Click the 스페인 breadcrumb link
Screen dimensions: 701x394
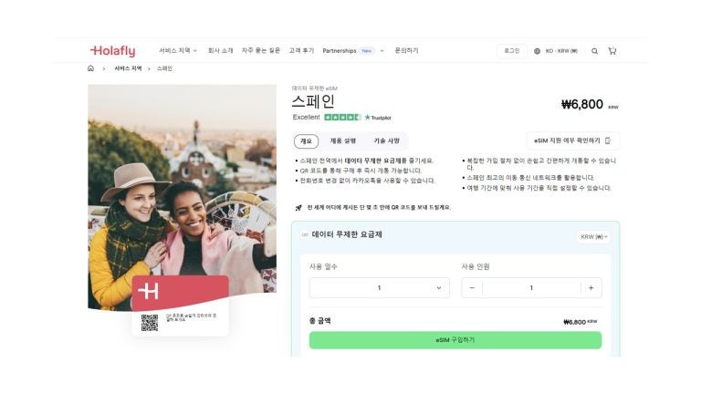click(x=164, y=68)
